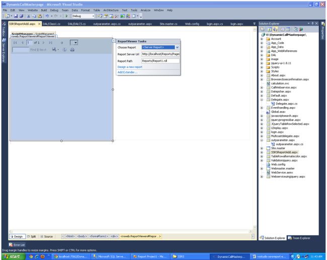This screenshot has height=260, width=327.
Task: Toggle Nest Related Files icon in Solution Explorer
Action: click(x=275, y=29)
